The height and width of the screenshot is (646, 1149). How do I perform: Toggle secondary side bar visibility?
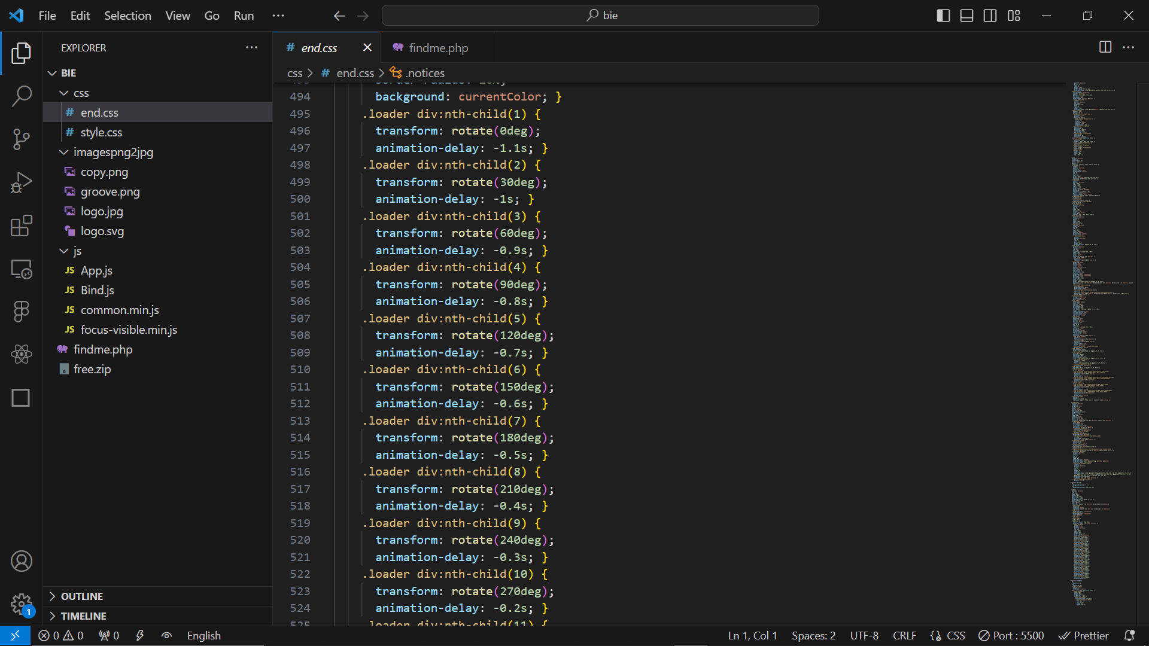coord(990,16)
